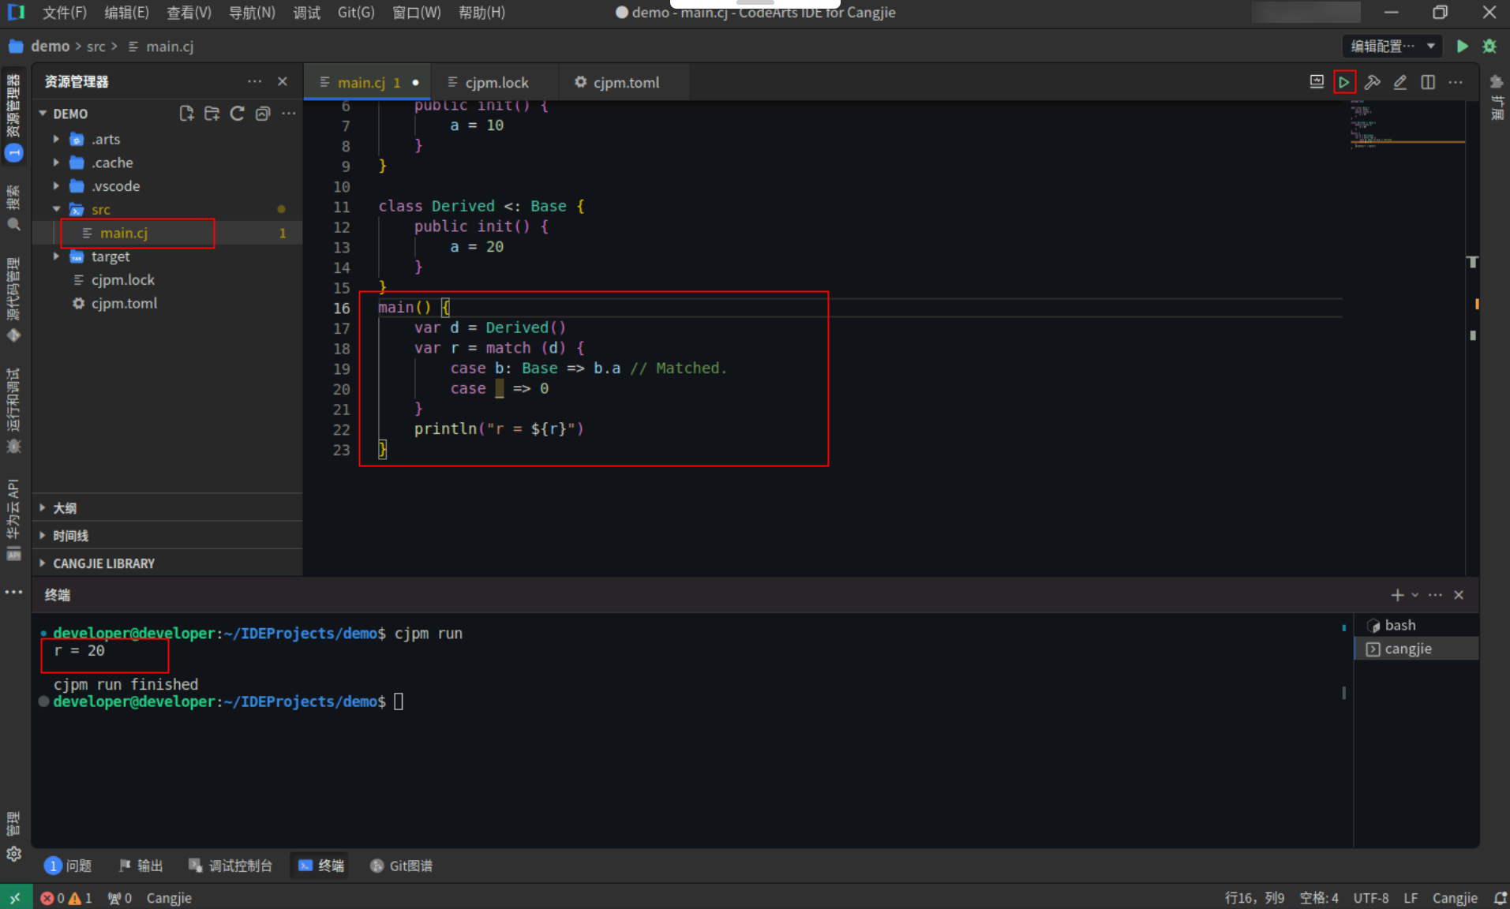Open Run and Debug view in activity bar
The image size is (1510, 909).
[x=13, y=410]
